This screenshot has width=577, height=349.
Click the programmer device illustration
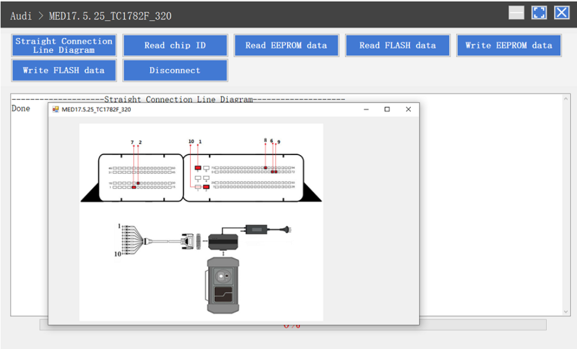click(223, 285)
